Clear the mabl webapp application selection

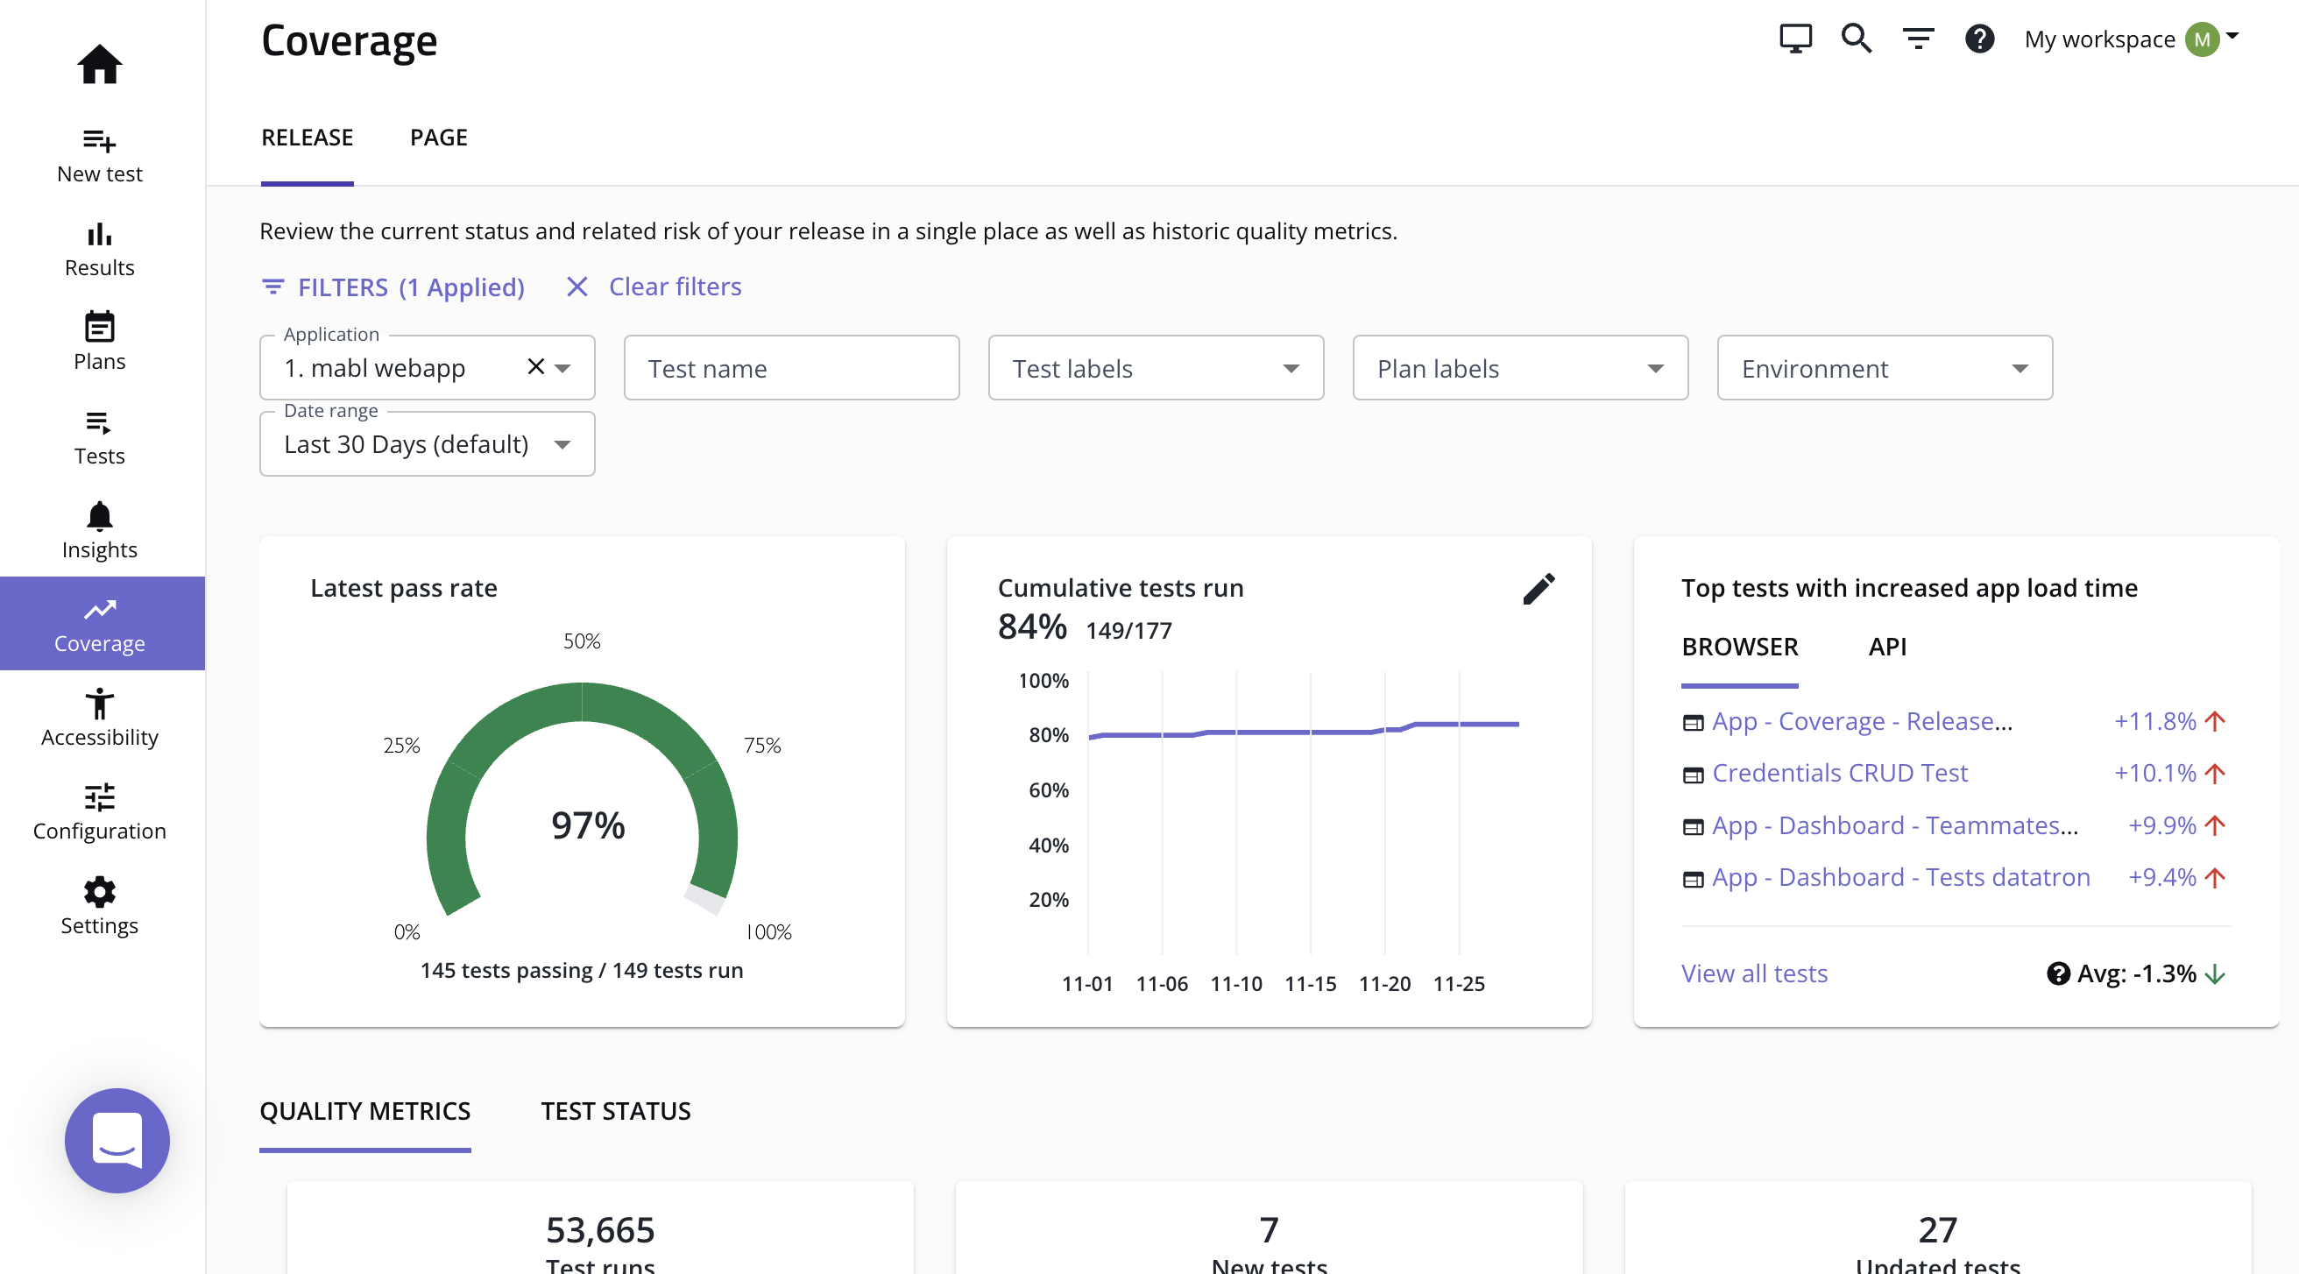[x=535, y=367]
